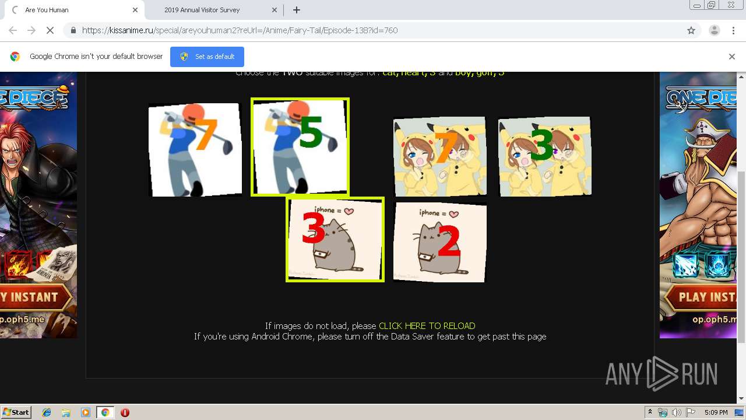The height and width of the screenshot is (420, 746).
Task: Select the cat image with red 3
Action: 335,239
